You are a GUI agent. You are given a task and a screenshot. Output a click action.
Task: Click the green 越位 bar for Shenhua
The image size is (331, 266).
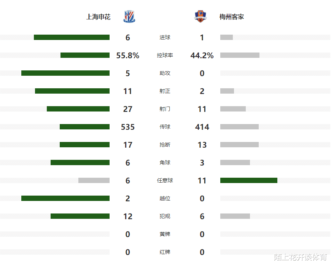(x=65, y=198)
